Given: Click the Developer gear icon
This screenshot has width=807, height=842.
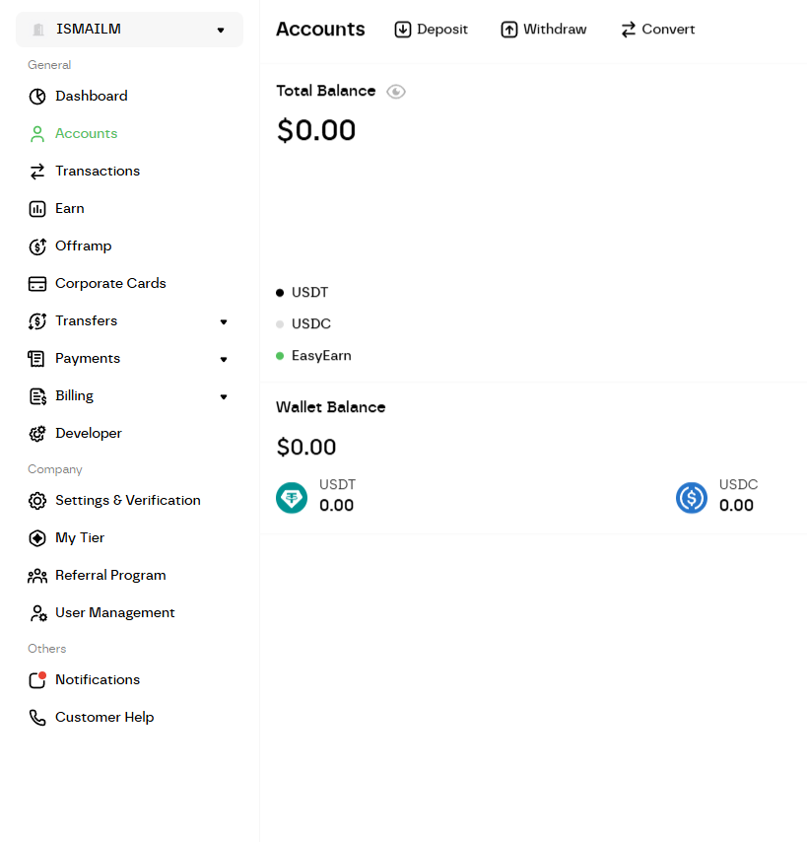Looking at the screenshot, I should pyautogui.click(x=37, y=434).
